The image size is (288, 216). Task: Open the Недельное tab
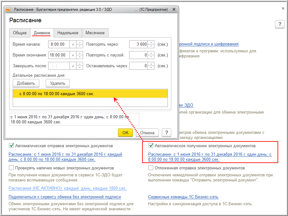point(68,33)
